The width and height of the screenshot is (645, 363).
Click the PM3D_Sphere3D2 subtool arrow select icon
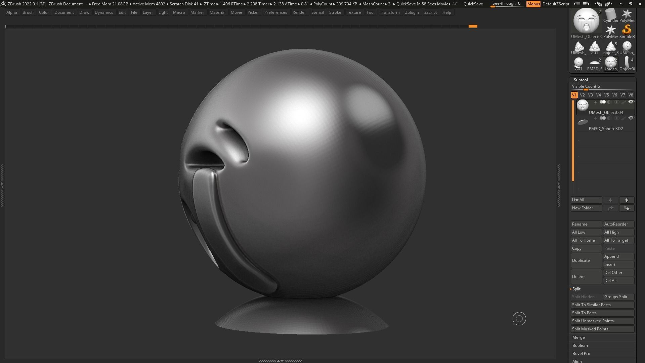[x=596, y=118]
